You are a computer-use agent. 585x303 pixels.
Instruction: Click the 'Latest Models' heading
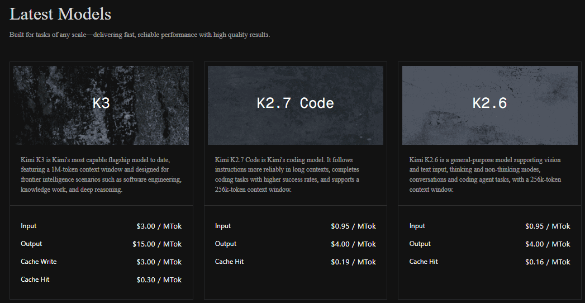(60, 14)
